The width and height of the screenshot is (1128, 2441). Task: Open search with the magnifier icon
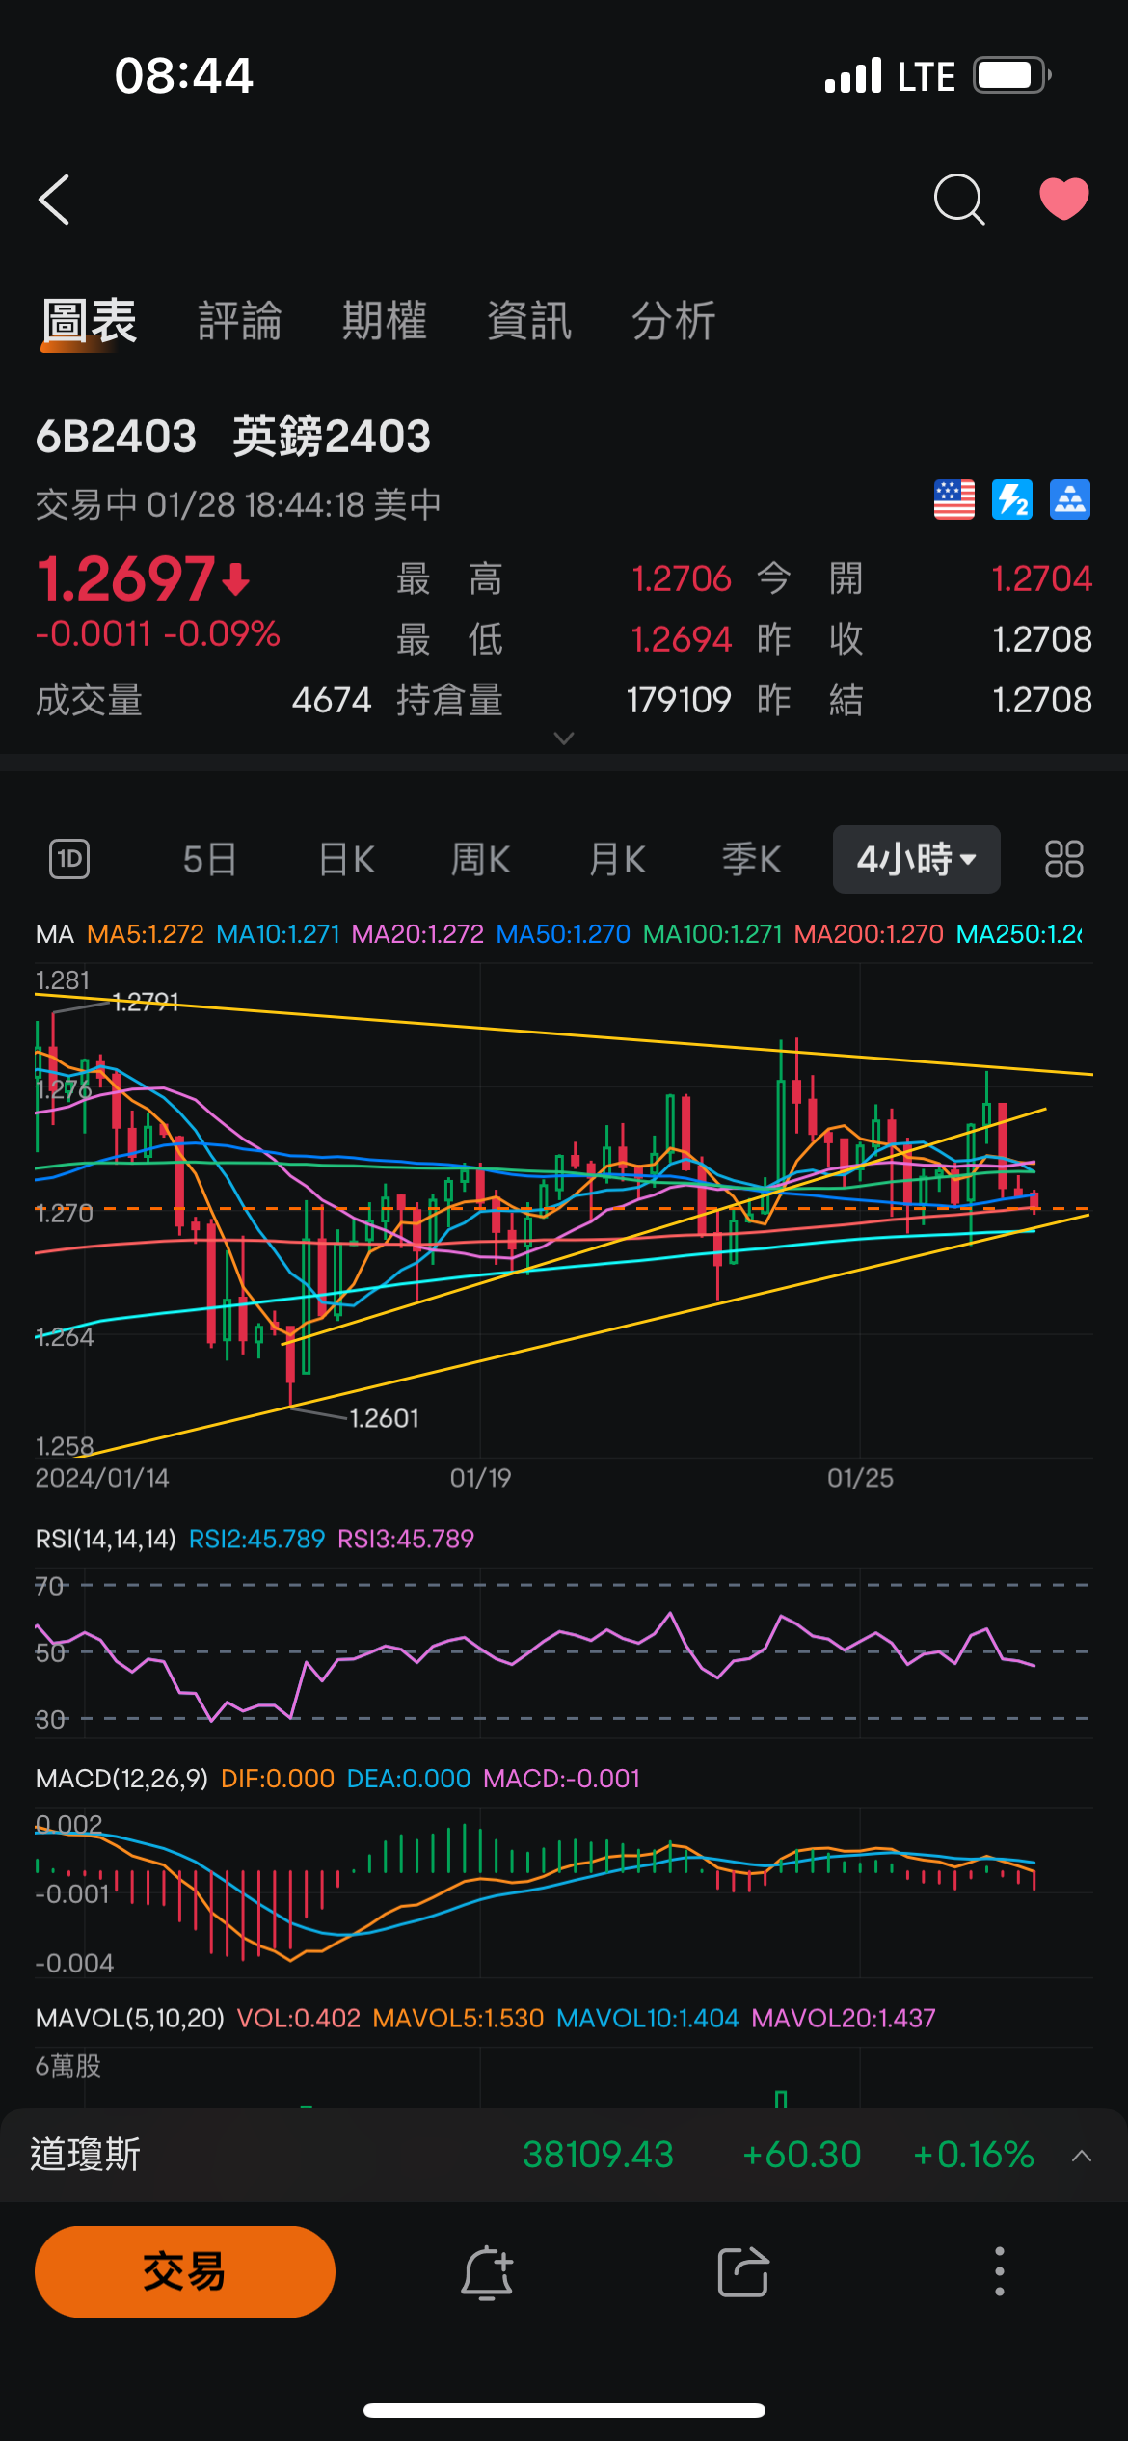[x=959, y=200]
